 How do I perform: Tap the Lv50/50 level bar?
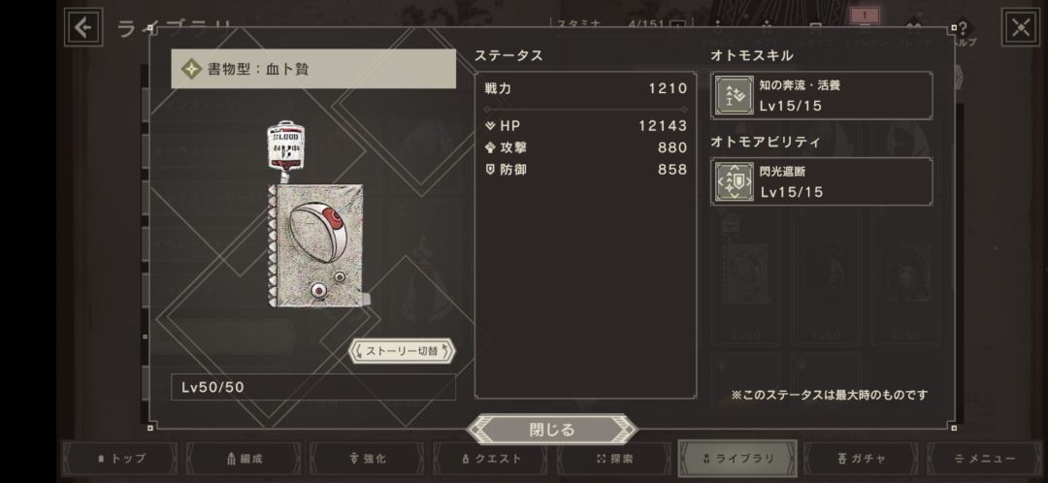click(x=313, y=387)
